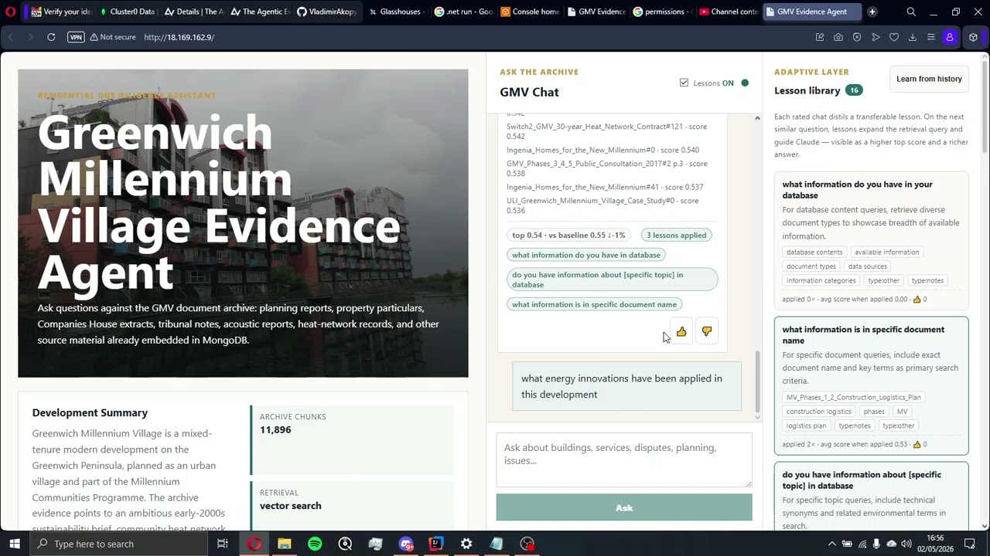Open the purple profile account icon
The height and width of the screenshot is (556, 990).
[x=950, y=37]
